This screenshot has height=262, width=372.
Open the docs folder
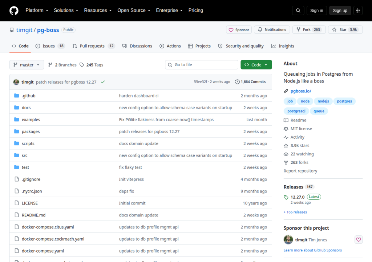pos(26,108)
